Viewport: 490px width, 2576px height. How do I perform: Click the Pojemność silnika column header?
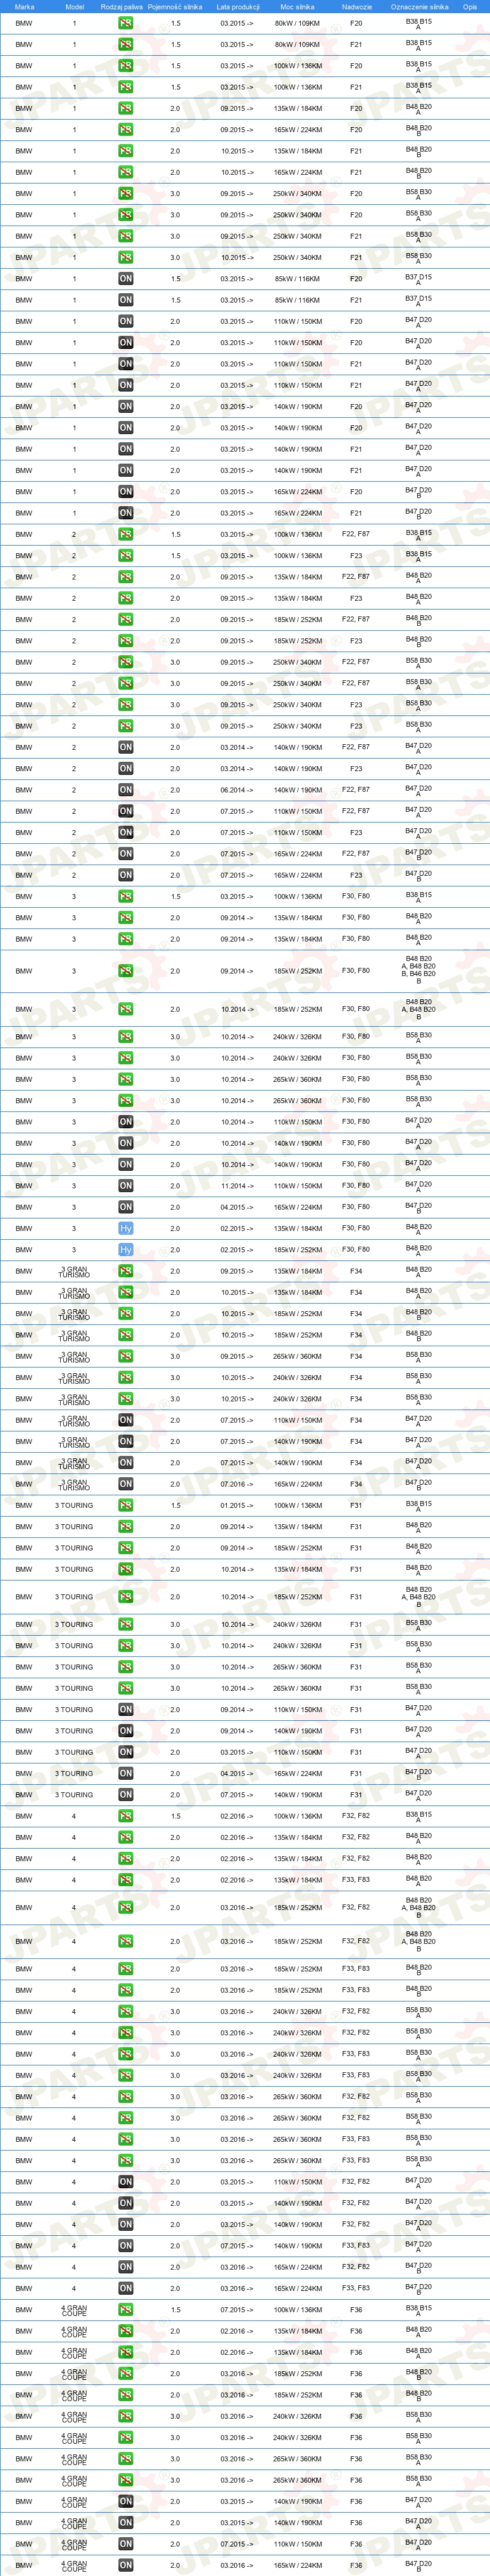(175, 7)
